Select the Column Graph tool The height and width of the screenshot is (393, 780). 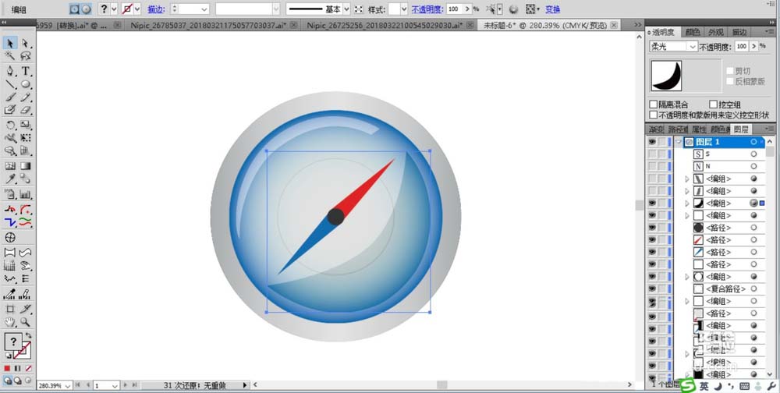[26, 194]
